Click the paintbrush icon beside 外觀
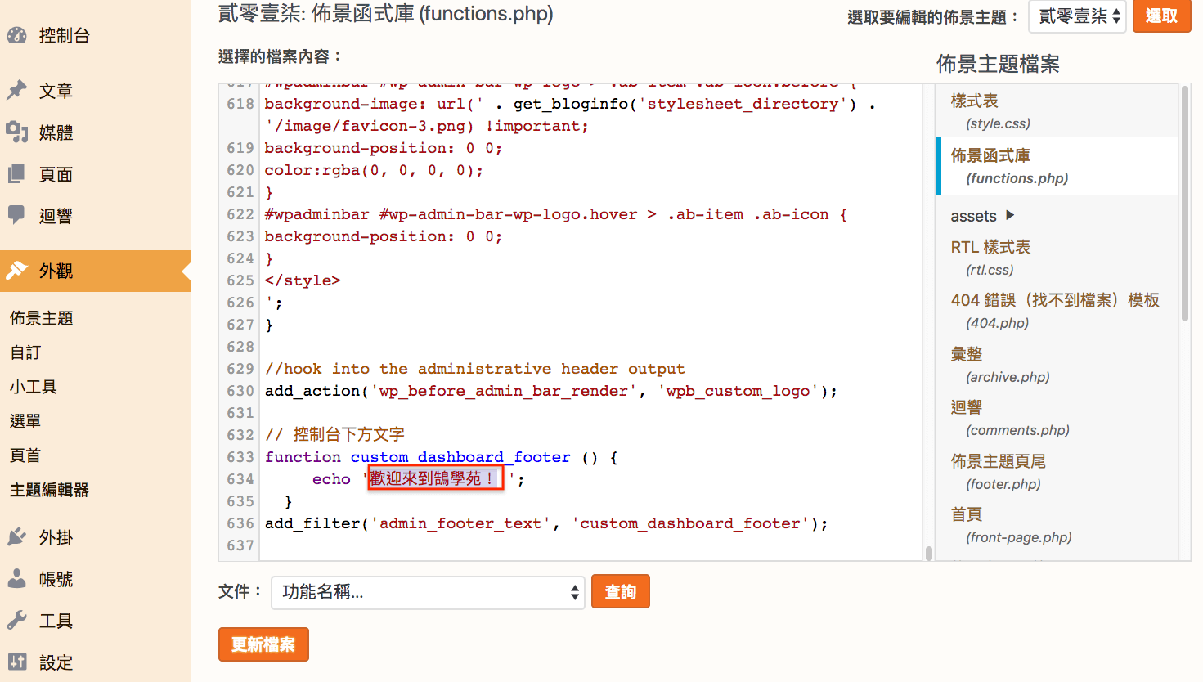This screenshot has width=1203, height=682. pos(17,271)
